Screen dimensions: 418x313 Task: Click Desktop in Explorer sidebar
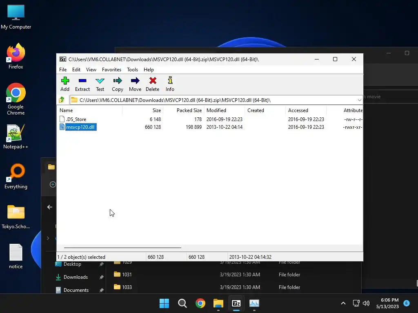click(72, 264)
